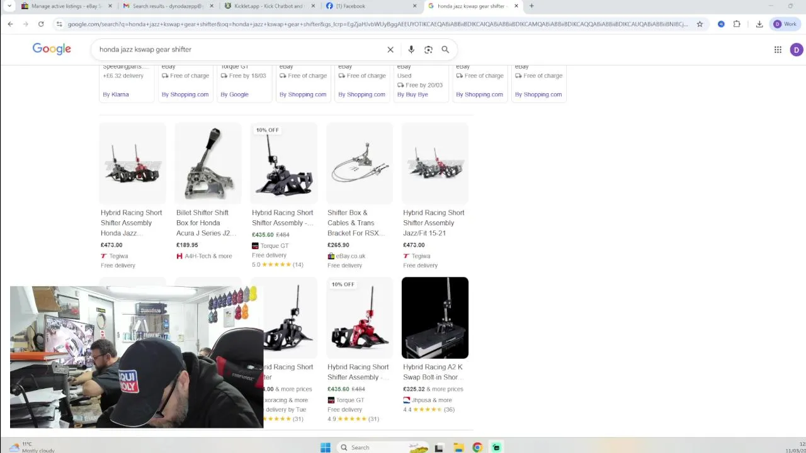Click the £189.95 price
806x453 pixels.
pos(187,245)
